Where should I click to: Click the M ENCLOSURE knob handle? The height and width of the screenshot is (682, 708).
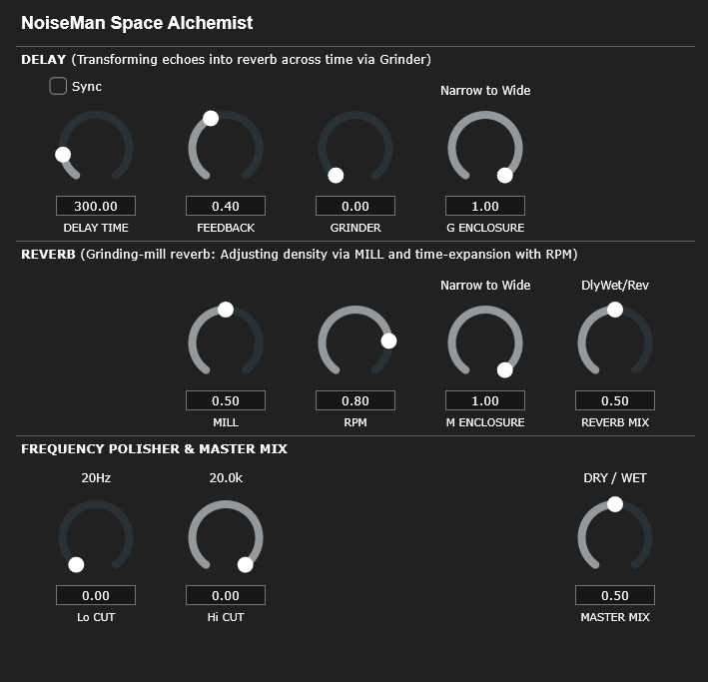pos(505,369)
